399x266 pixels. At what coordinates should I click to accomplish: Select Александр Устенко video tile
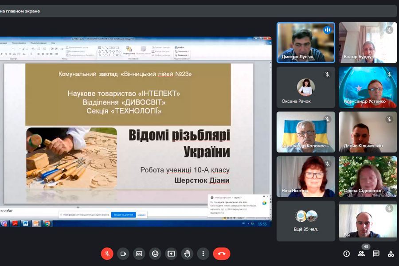368,87
